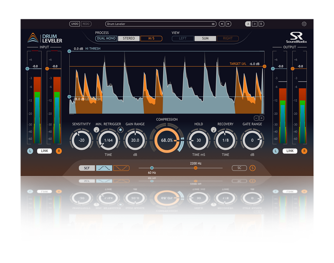The width and height of the screenshot is (334, 263).
Task: Click the LO THRESH handle dot
Action: tap(69, 97)
